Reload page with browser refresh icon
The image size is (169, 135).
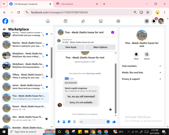point(19,12)
